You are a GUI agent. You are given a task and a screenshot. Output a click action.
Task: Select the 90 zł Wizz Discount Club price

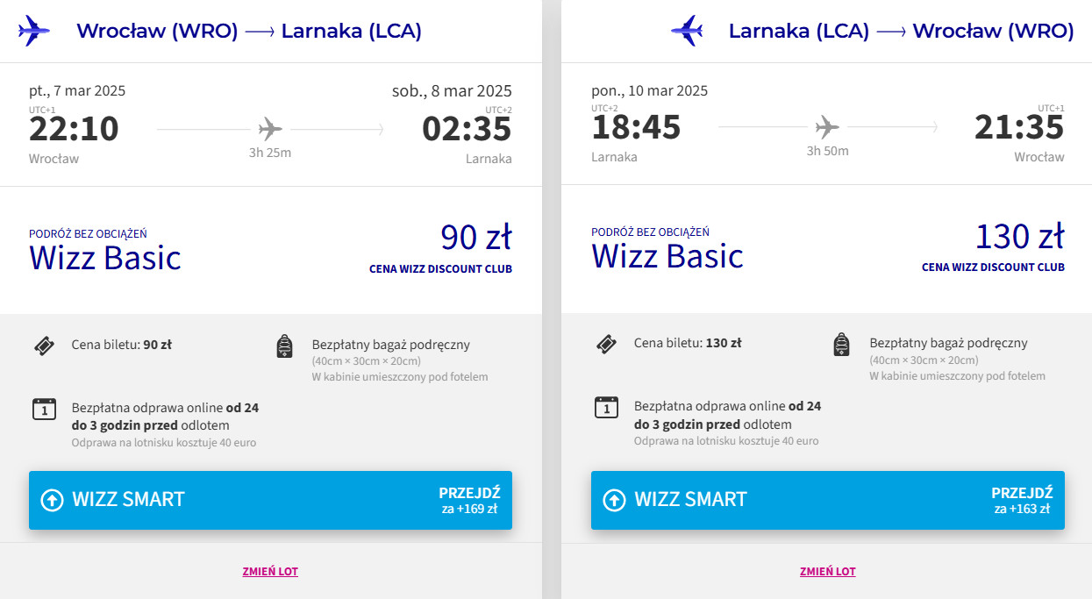(475, 238)
